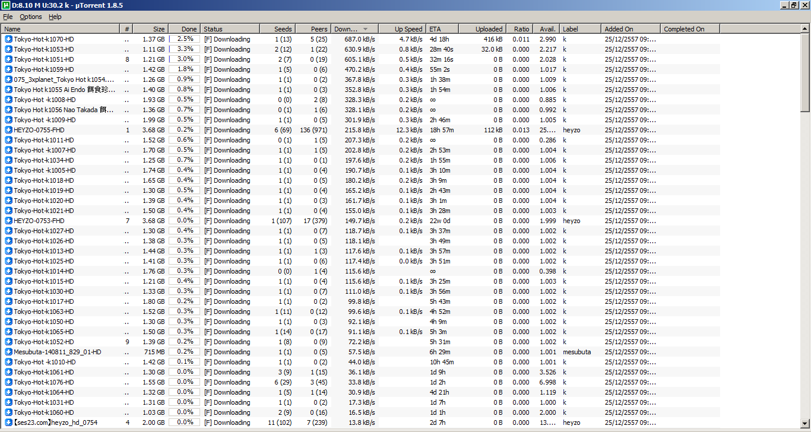Viewport: 811px width, 432px height.
Task: Select the icon beside Tokyo-Hot-k1018-HD
Action: coord(8,180)
